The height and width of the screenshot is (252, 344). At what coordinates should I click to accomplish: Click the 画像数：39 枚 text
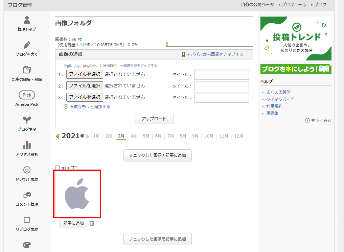pos(68,40)
